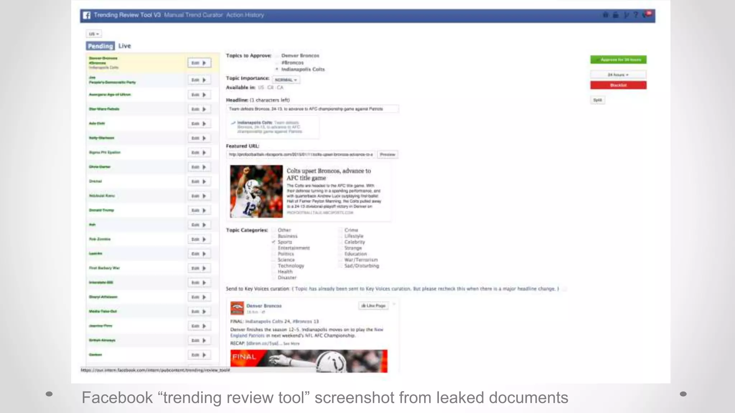The height and width of the screenshot is (413, 735).
Task: Click Edit for Media Take Out row
Action: pos(199,312)
